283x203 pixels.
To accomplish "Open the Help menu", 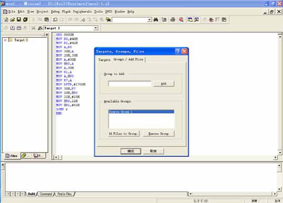I will (131, 12).
